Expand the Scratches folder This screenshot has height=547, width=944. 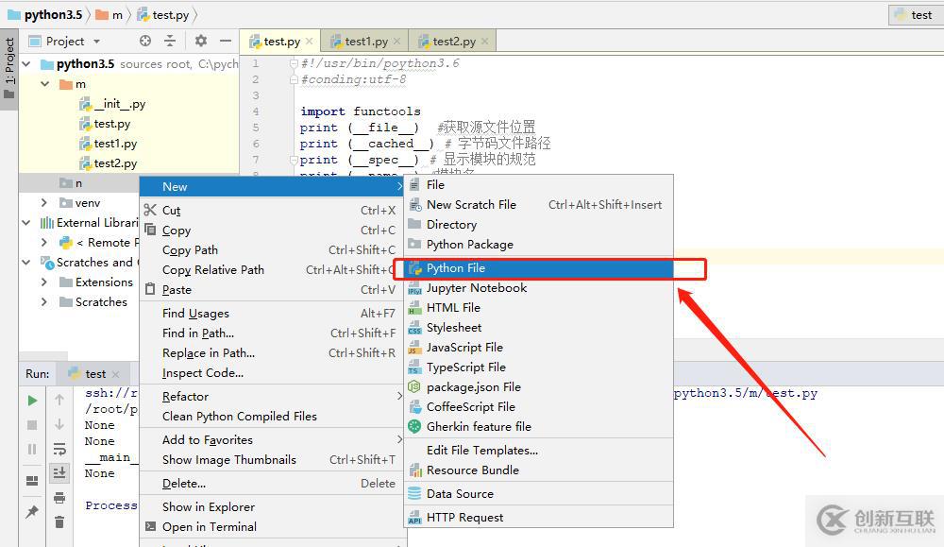pyautogui.click(x=44, y=302)
